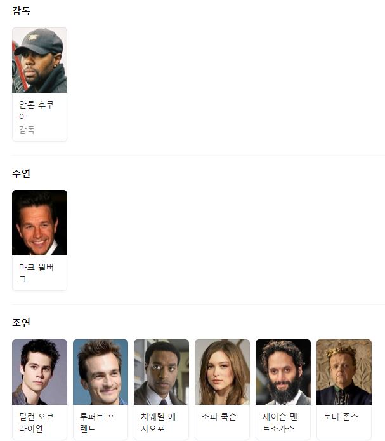The height and width of the screenshot is (441, 385).
Task: Click the gray 감독 role label under 안톤 후쿠아
Action: coord(27,130)
